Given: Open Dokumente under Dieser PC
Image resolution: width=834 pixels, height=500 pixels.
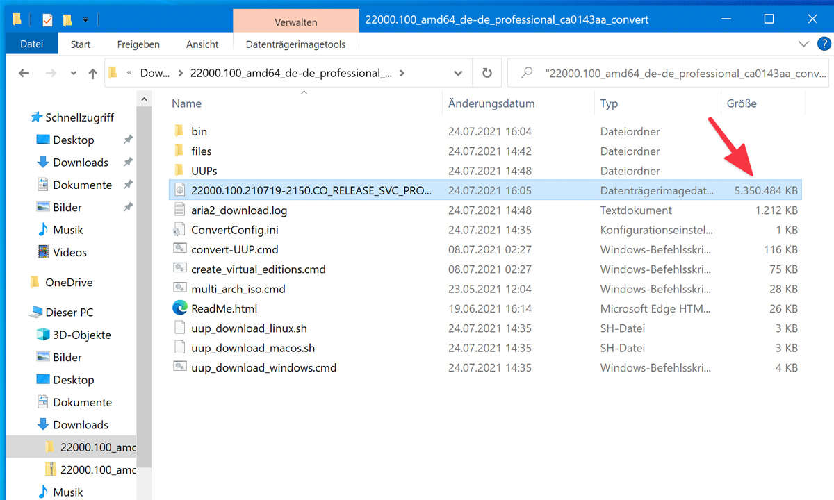Looking at the screenshot, I should coord(82,402).
